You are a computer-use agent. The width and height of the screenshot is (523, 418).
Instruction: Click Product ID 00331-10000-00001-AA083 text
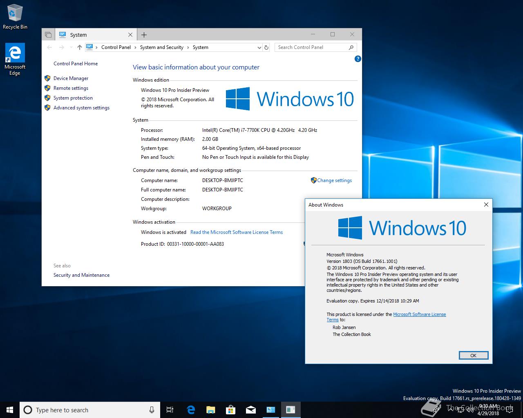(182, 244)
